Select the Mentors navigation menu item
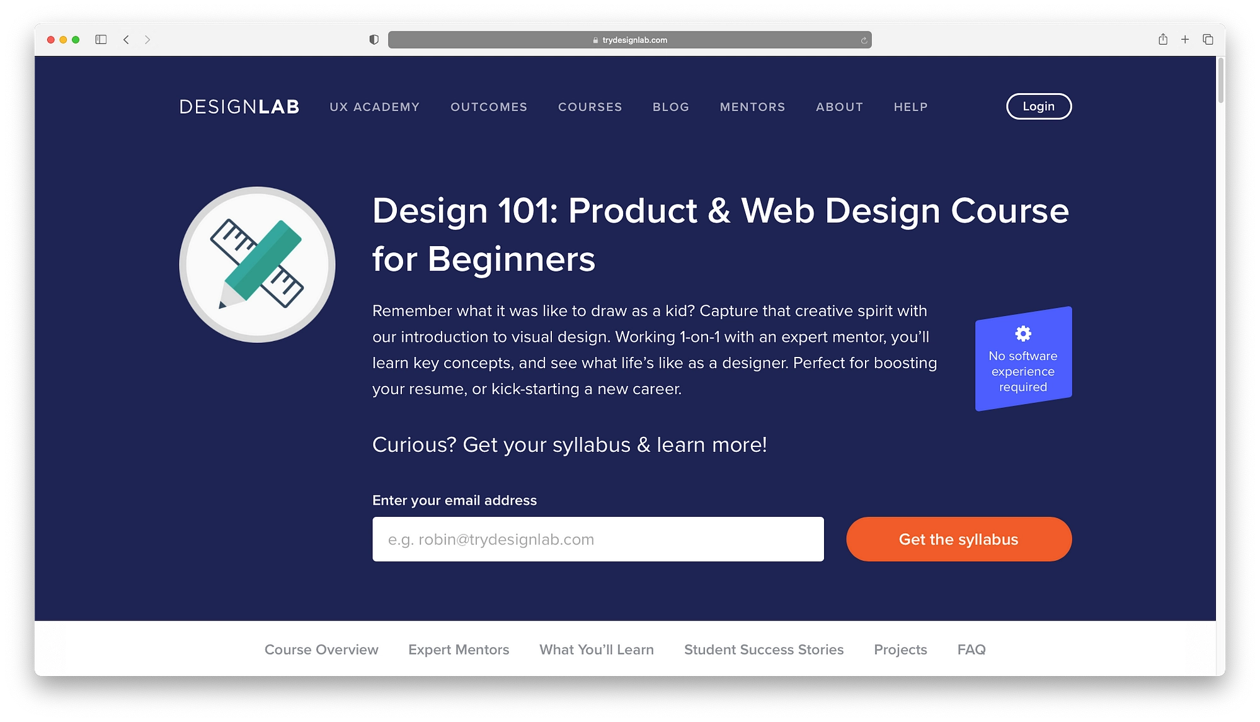This screenshot has width=1260, height=722. [753, 106]
